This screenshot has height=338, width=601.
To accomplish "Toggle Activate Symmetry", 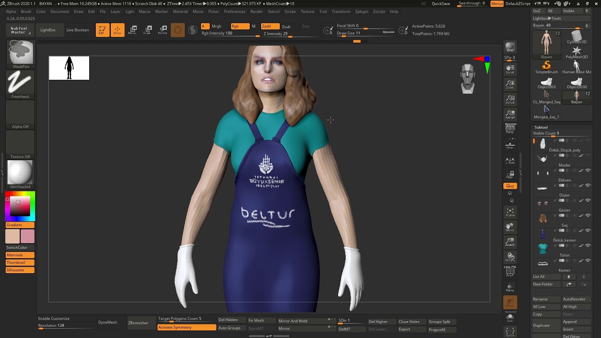I will click(x=186, y=327).
